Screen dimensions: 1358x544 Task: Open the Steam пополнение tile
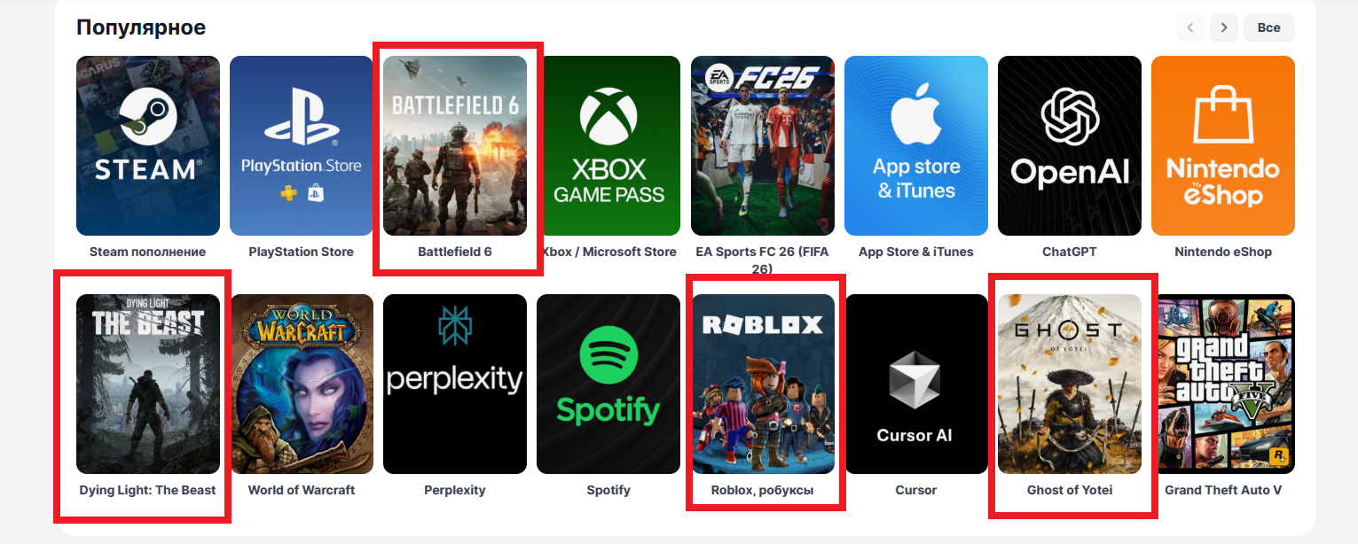coord(148,145)
